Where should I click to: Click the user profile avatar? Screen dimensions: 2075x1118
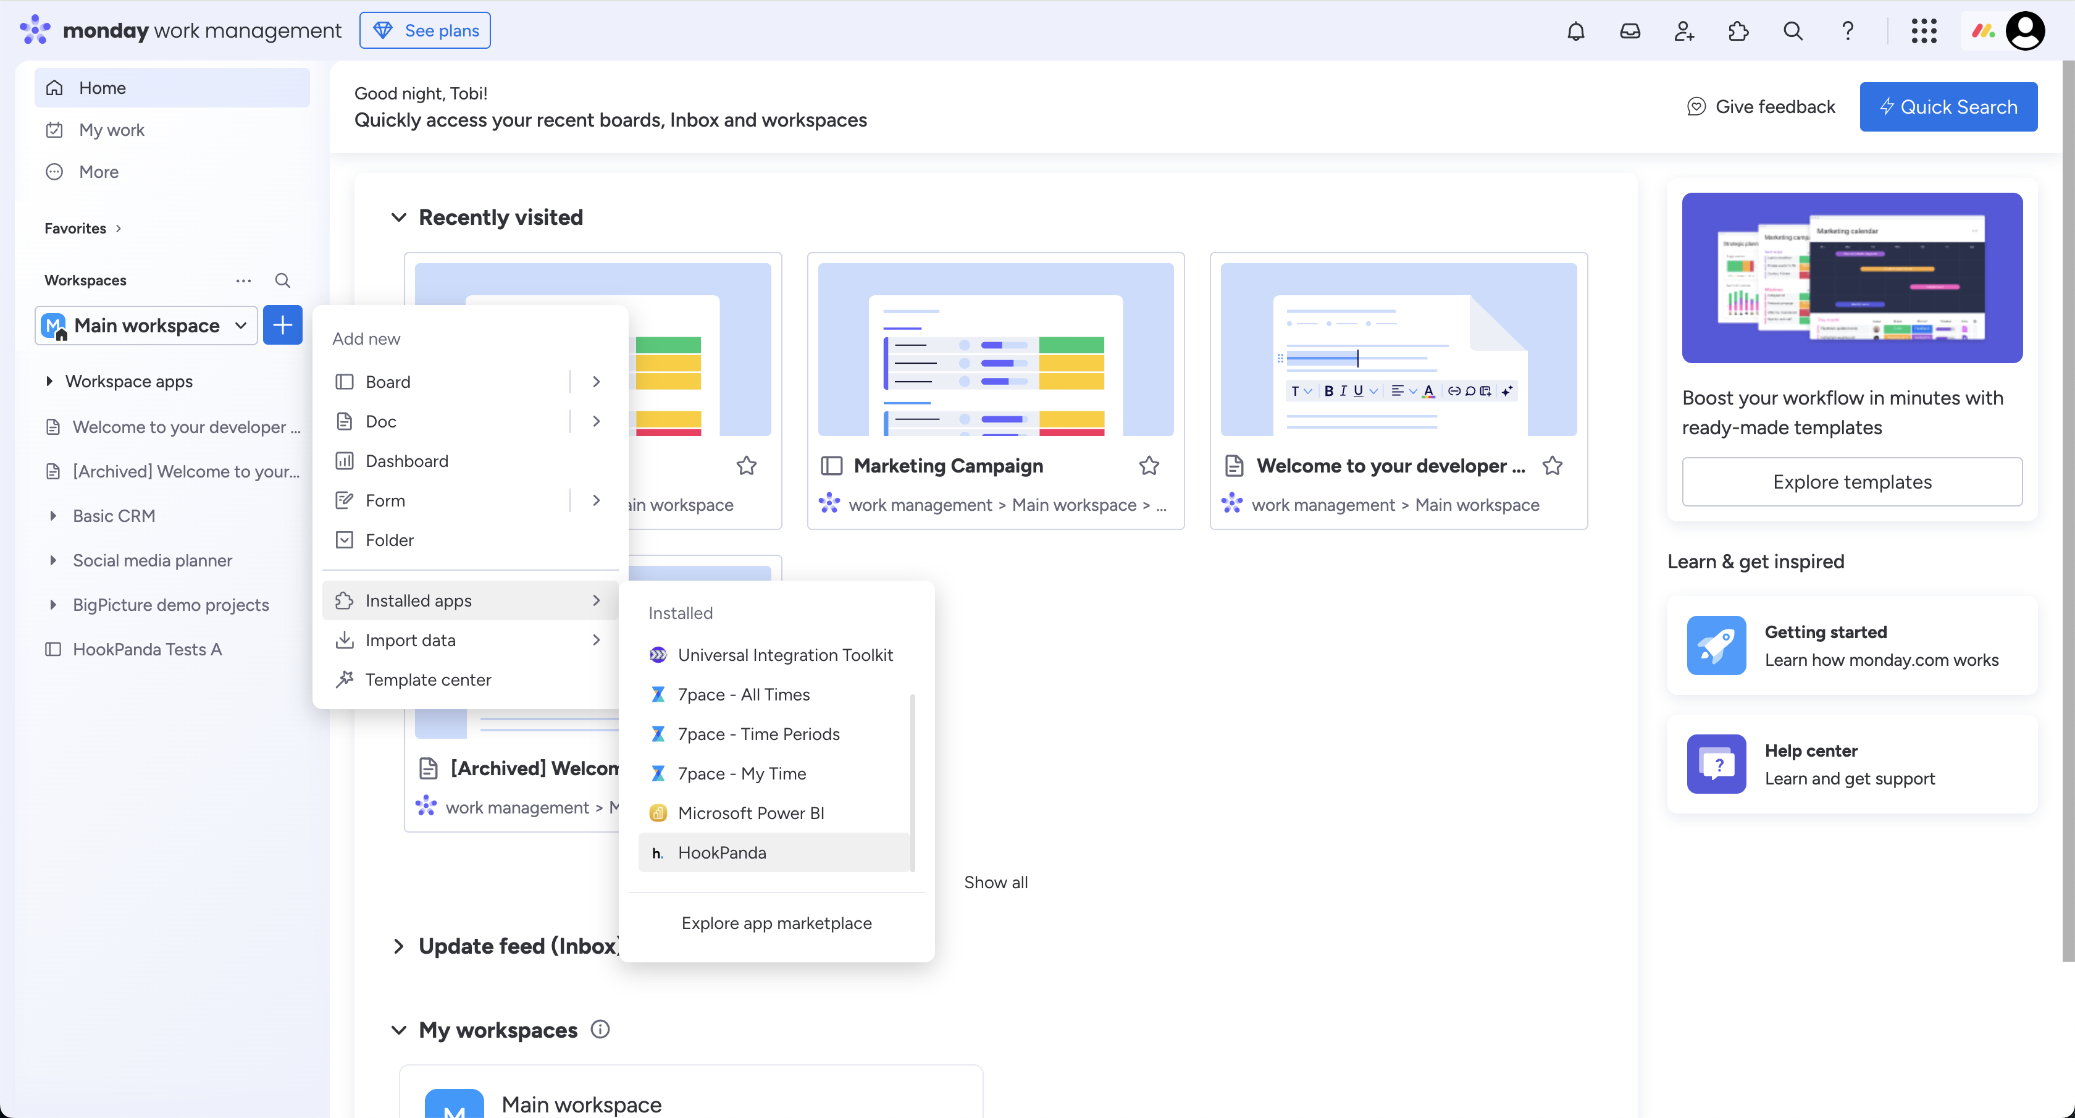tap(2025, 31)
